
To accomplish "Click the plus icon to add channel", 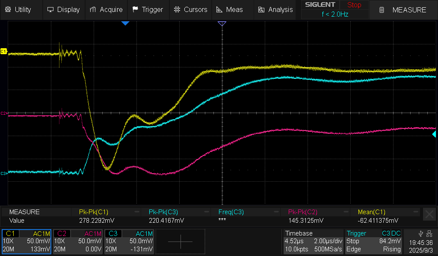I will pyautogui.click(x=180, y=241).
